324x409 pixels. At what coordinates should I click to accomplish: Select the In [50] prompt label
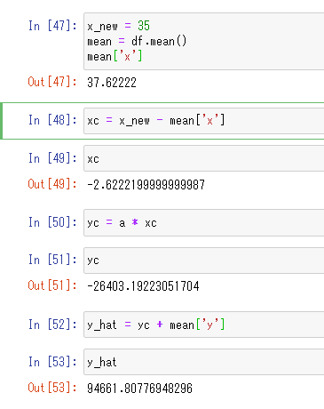click(x=52, y=222)
